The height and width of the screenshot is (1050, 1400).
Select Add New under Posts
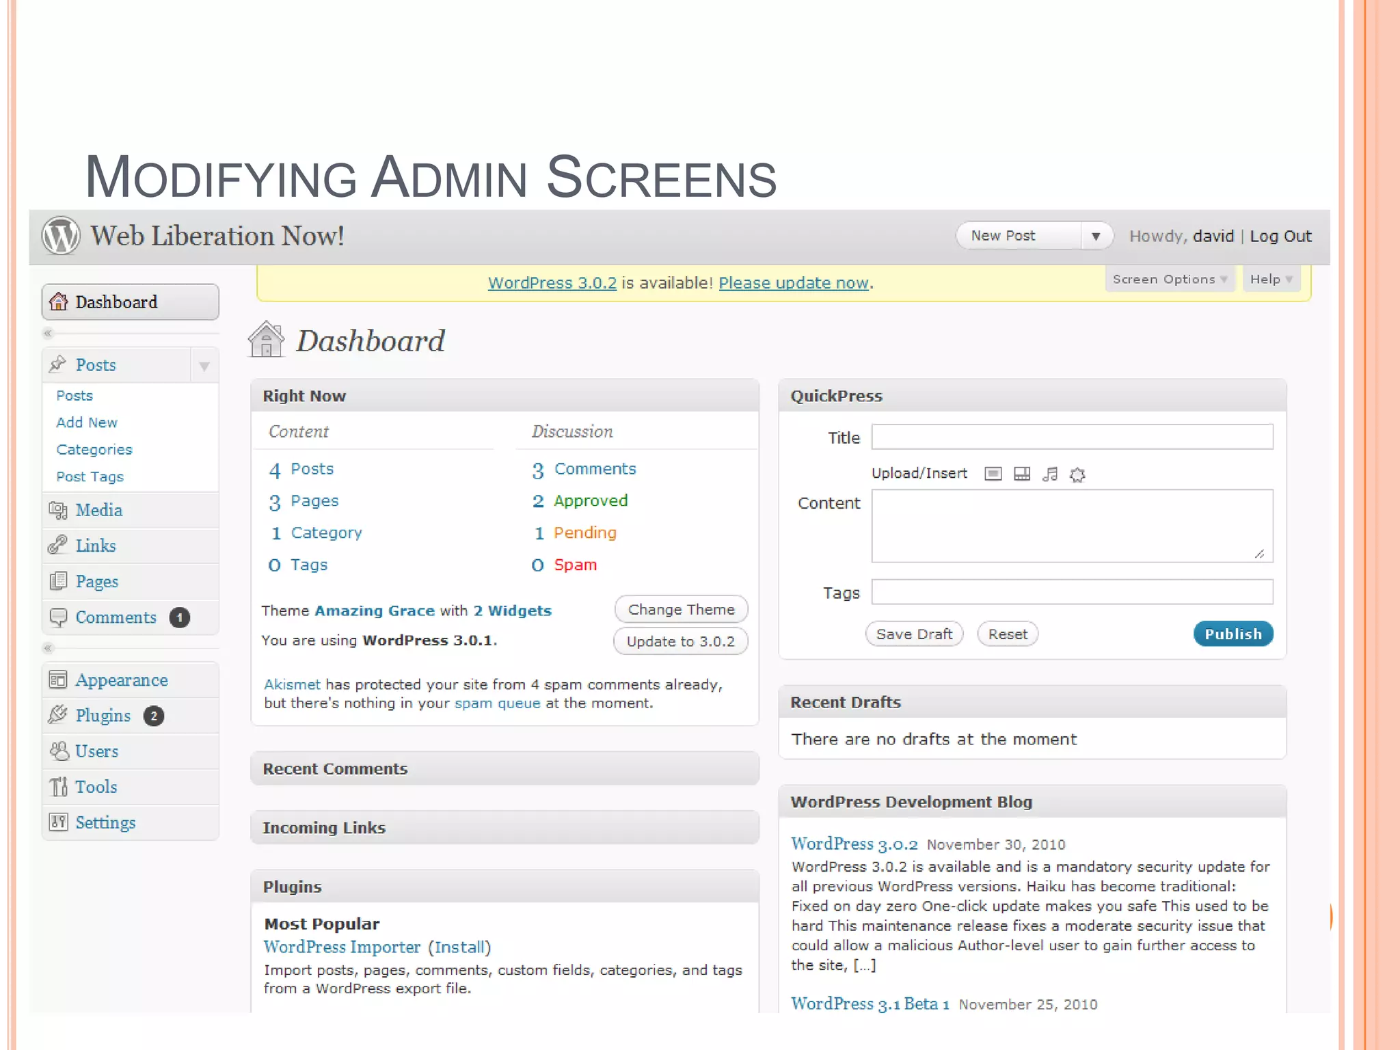(87, 422)
